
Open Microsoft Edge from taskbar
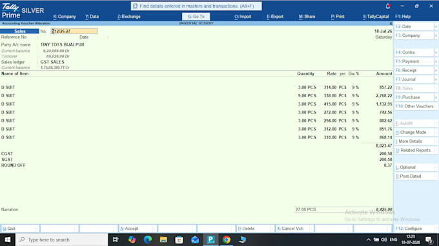pyautogui.click(x=148, y=240)
